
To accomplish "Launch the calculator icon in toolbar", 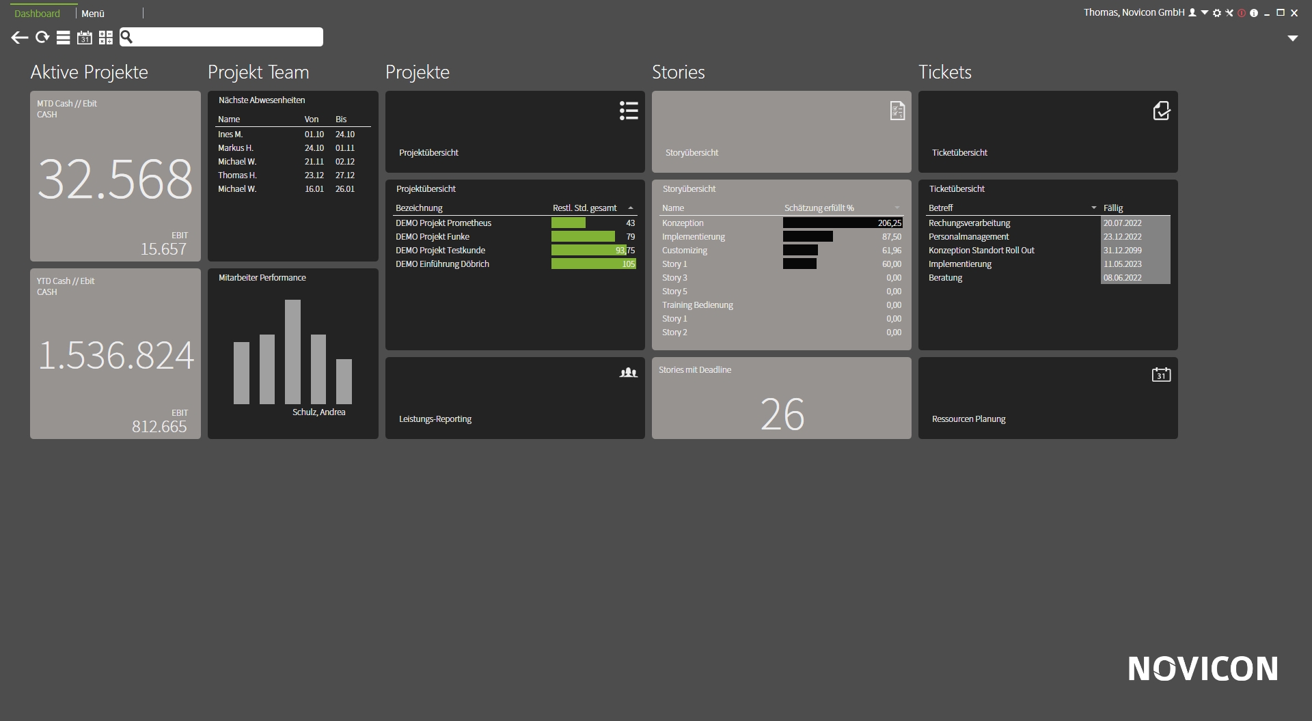I will (106, 38).
